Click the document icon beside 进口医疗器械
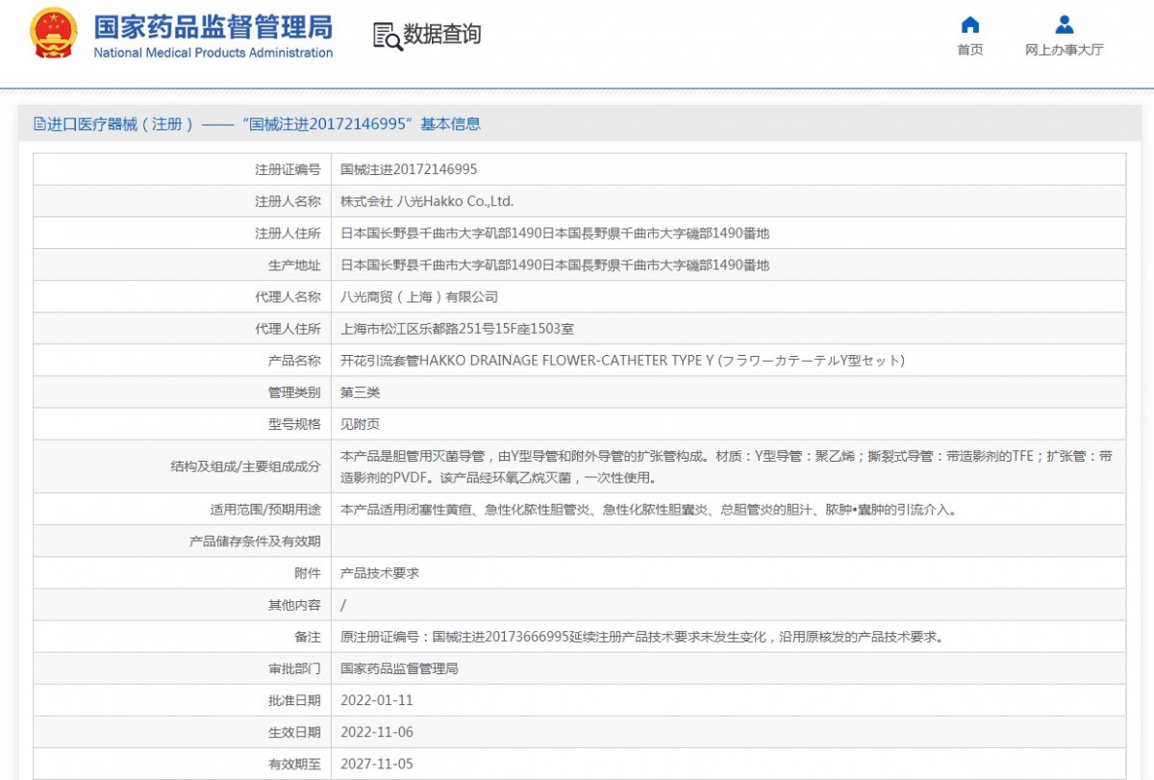 39,124
